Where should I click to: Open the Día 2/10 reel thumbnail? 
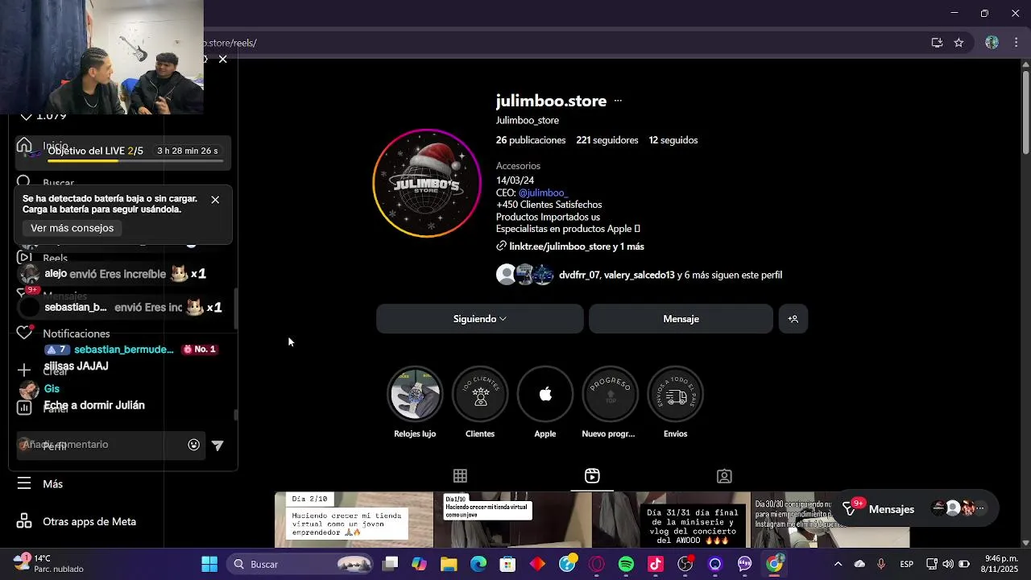coord(354,520)
